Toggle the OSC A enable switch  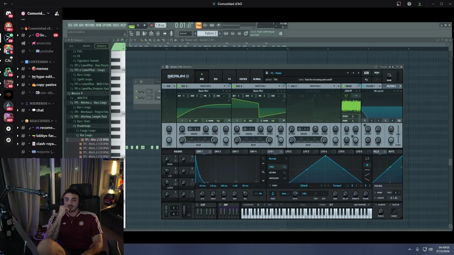tap(179, 86)
